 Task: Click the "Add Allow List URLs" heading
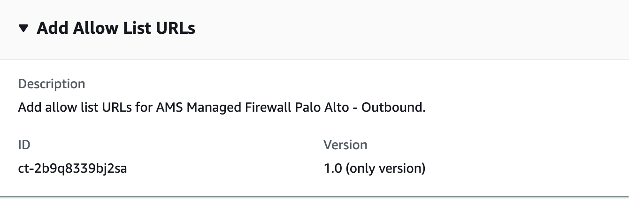[x=116, y=29]
